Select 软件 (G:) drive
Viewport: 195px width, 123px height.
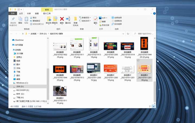[x=19, y=94]
